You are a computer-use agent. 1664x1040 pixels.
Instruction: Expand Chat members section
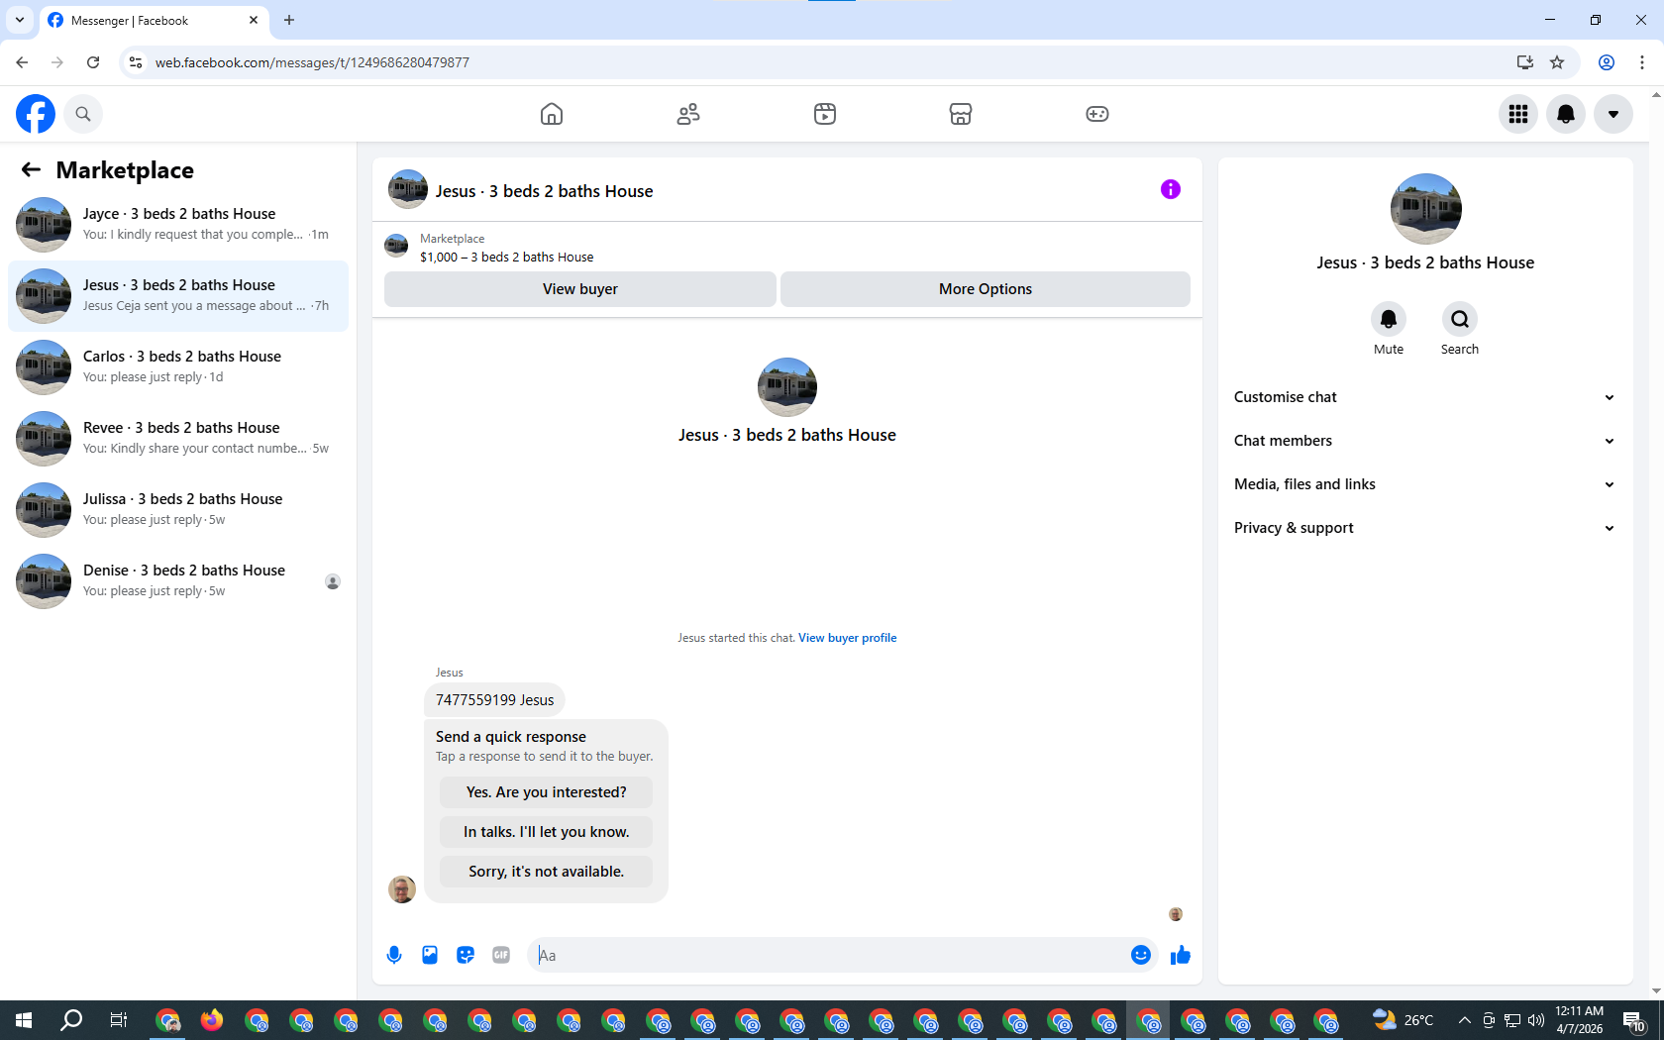coord(1425,441)
